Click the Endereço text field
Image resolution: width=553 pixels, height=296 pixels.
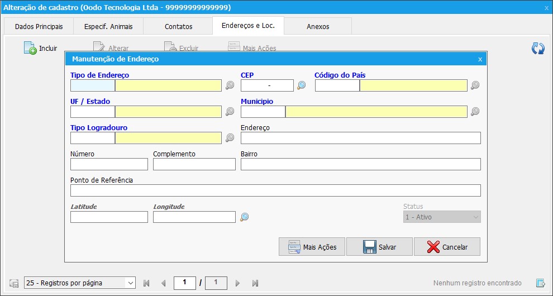[361, 138]
